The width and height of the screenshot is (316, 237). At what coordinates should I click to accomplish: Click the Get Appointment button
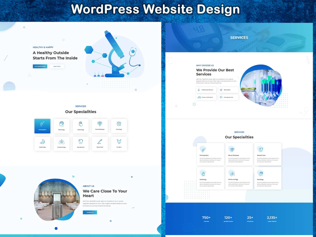(x=40, y=66)
